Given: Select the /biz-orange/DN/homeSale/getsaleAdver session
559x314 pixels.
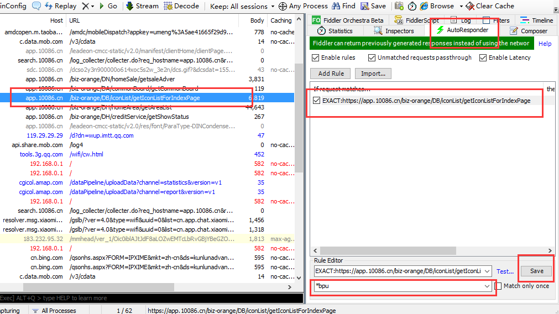Looking at the screenshot, I should [147, 79].
